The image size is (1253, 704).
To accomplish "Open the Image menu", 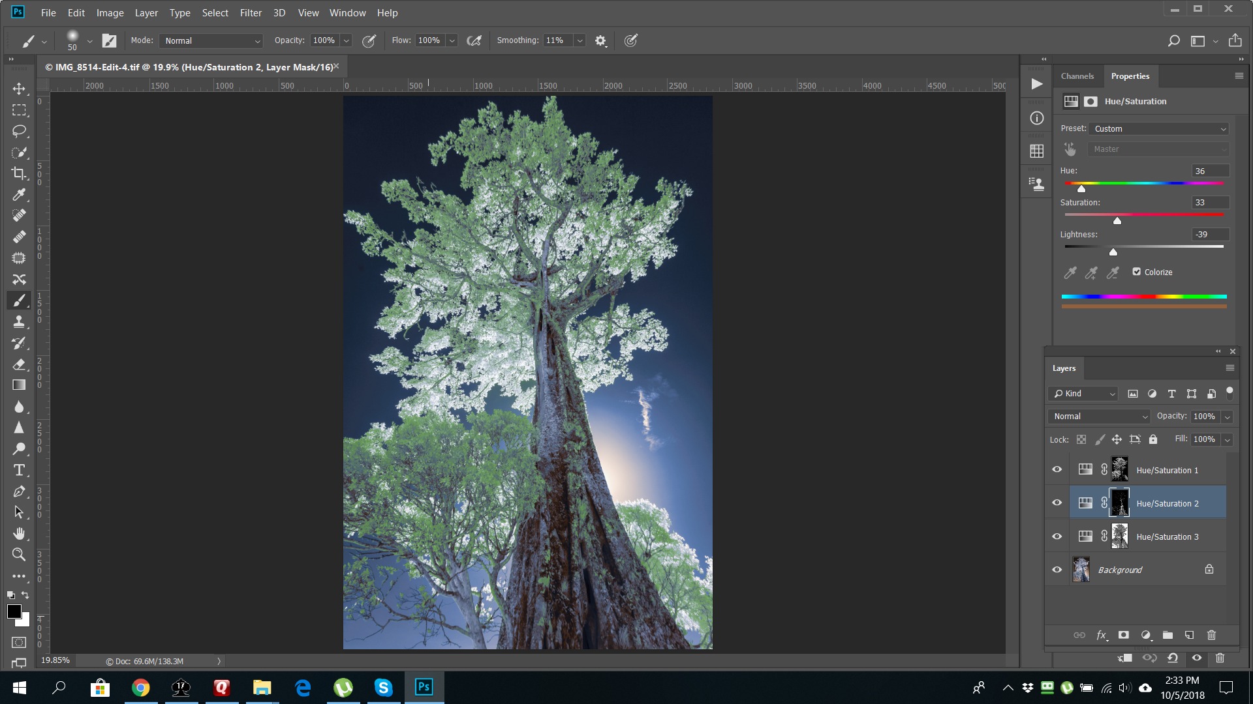I will pyautogui.click(x=110, y=12).
